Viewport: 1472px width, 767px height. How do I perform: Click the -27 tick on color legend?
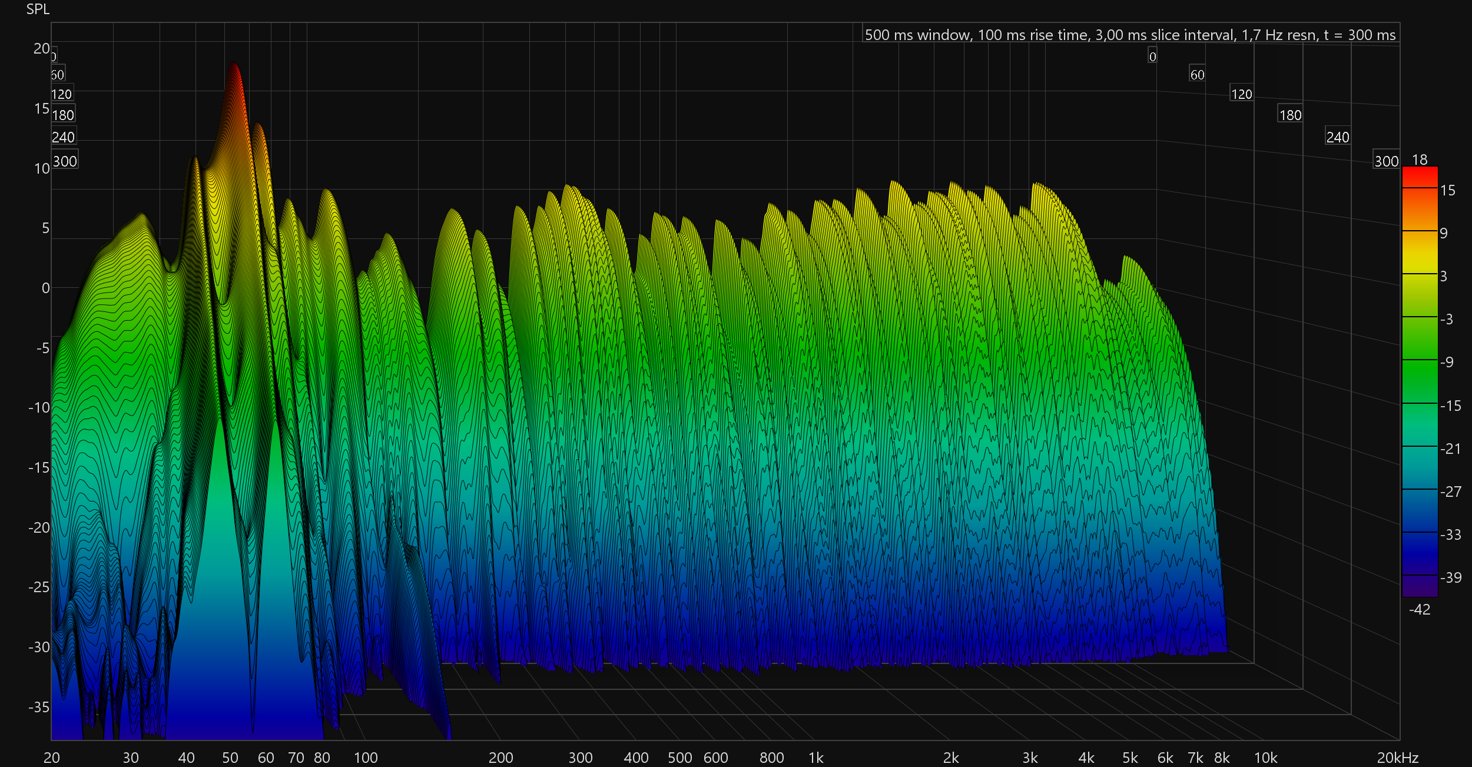coord(1451,492)
